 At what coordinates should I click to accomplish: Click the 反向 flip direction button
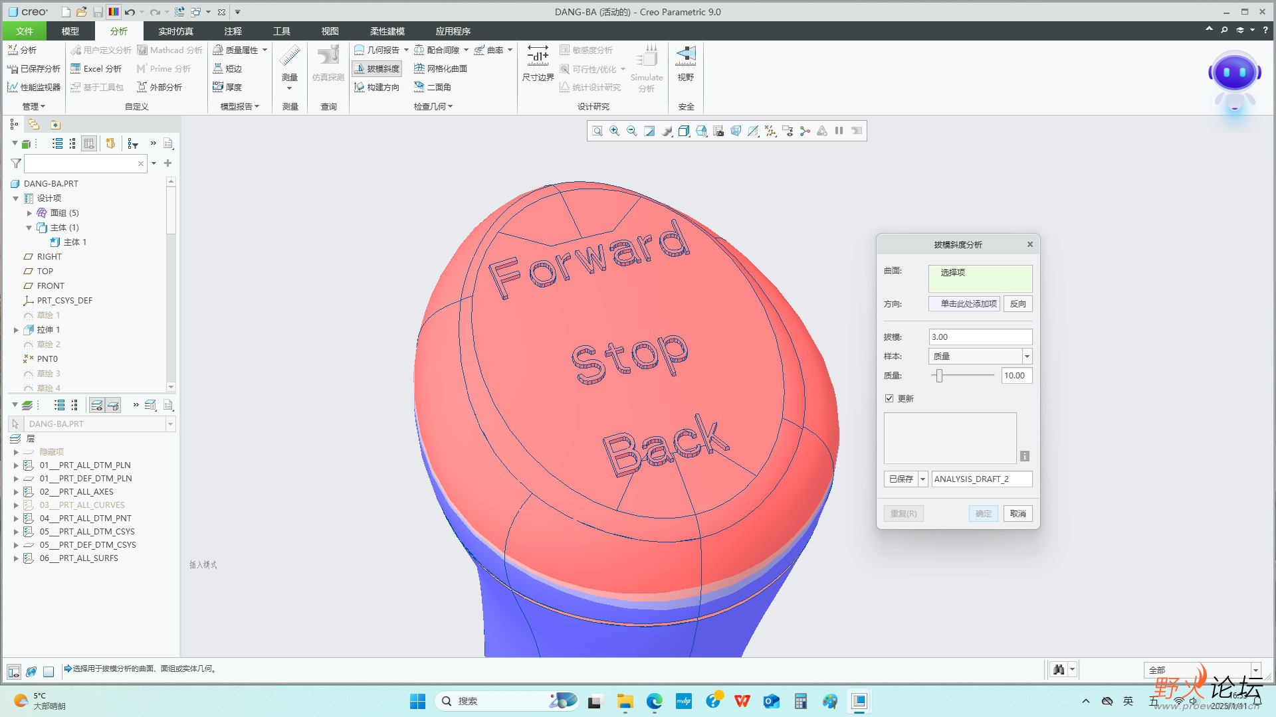[1017, 304]
